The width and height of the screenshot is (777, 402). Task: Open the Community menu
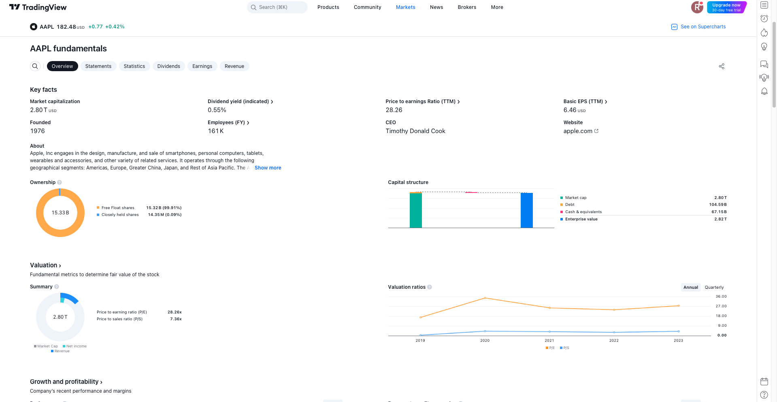[x=368, y=7]
